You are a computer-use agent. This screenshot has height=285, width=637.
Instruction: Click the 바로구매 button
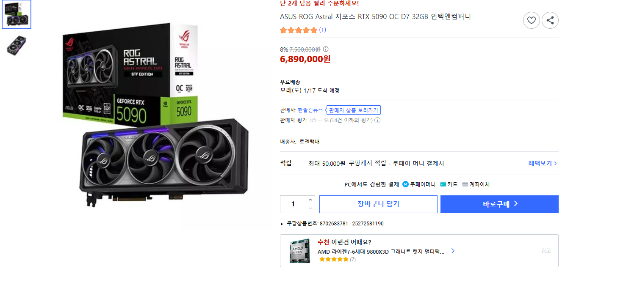pyautogui.click(x=499, y=204)
